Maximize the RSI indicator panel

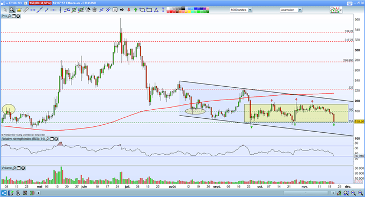pyautogui.click(x=52, y=139)
